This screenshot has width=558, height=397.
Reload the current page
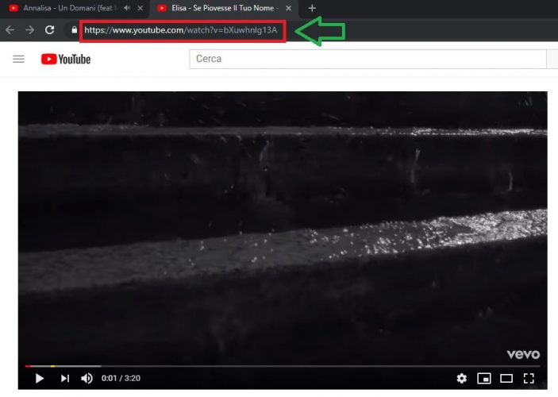tap(49, 30)
